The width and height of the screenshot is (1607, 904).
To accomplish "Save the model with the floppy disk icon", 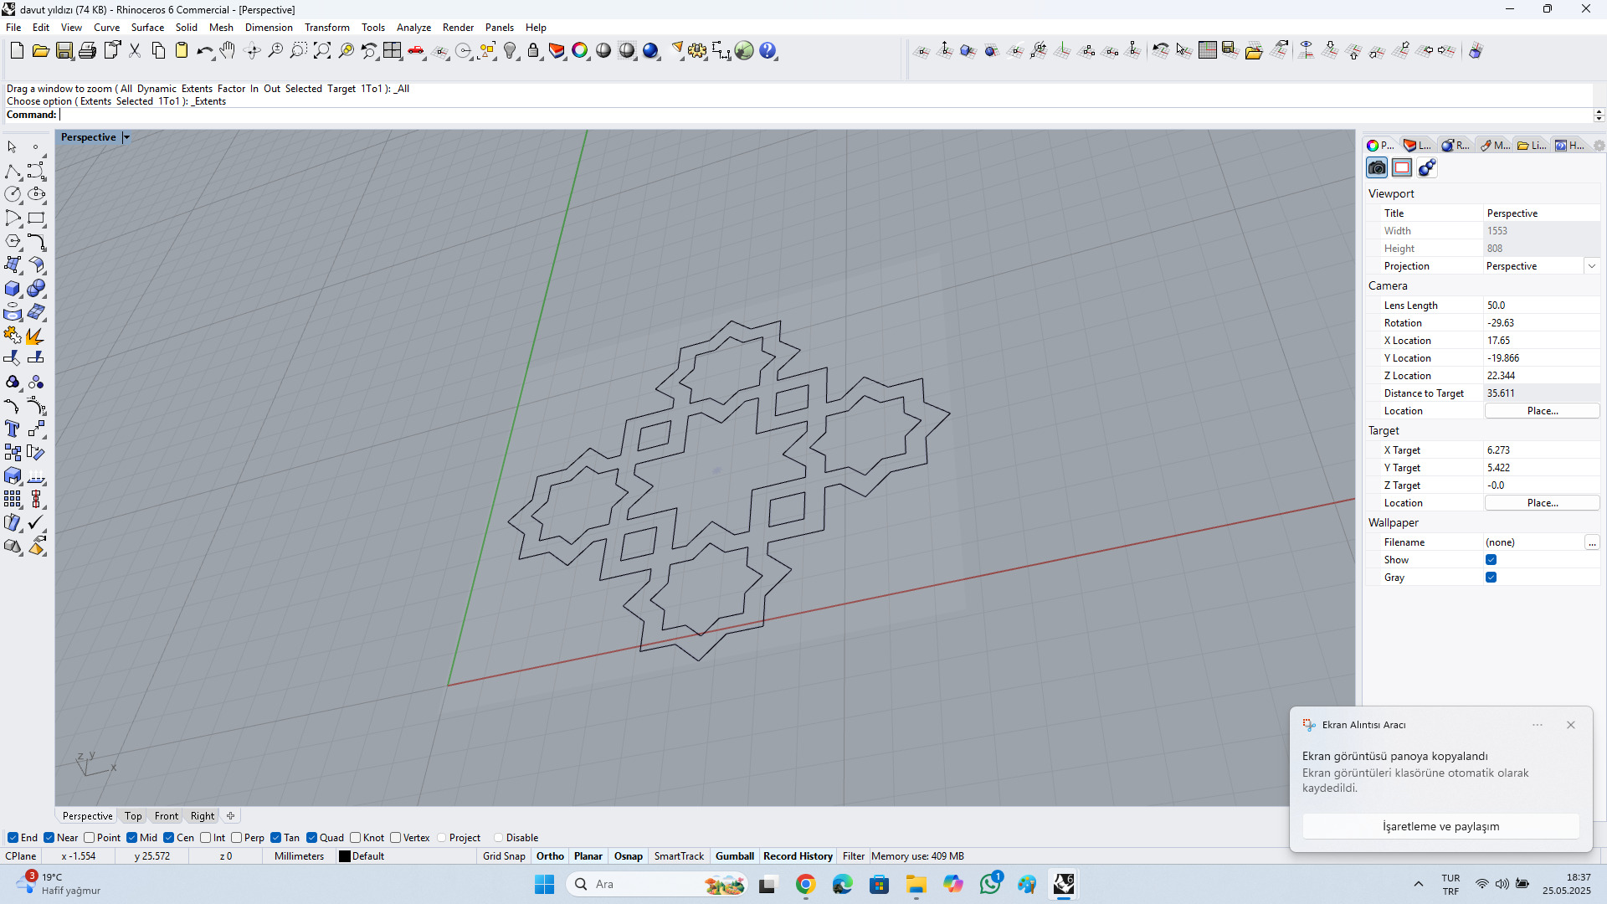I will click(x=64, y=51).
